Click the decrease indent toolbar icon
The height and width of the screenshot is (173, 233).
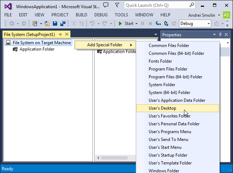(74, 23)
